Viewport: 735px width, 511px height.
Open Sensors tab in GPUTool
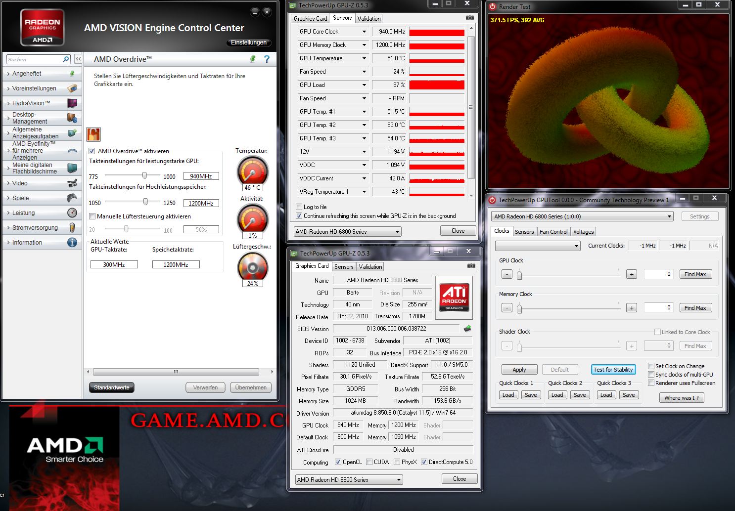pos(524,232)
